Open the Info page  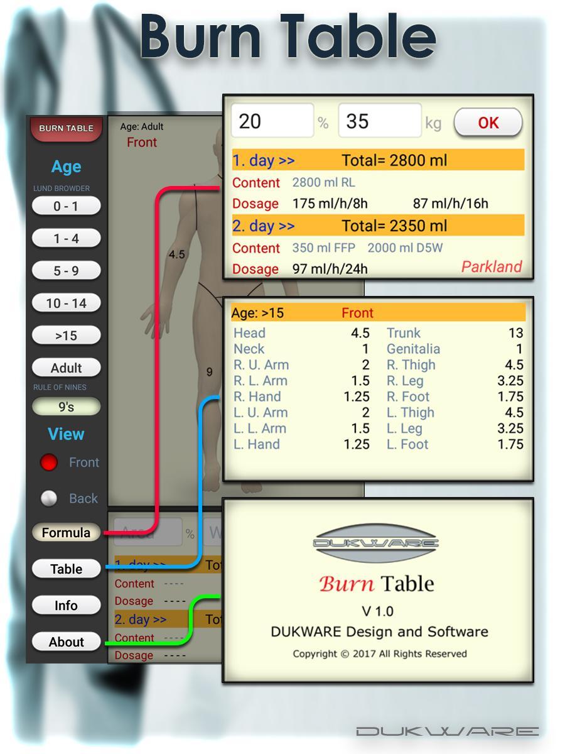(66, 606)
